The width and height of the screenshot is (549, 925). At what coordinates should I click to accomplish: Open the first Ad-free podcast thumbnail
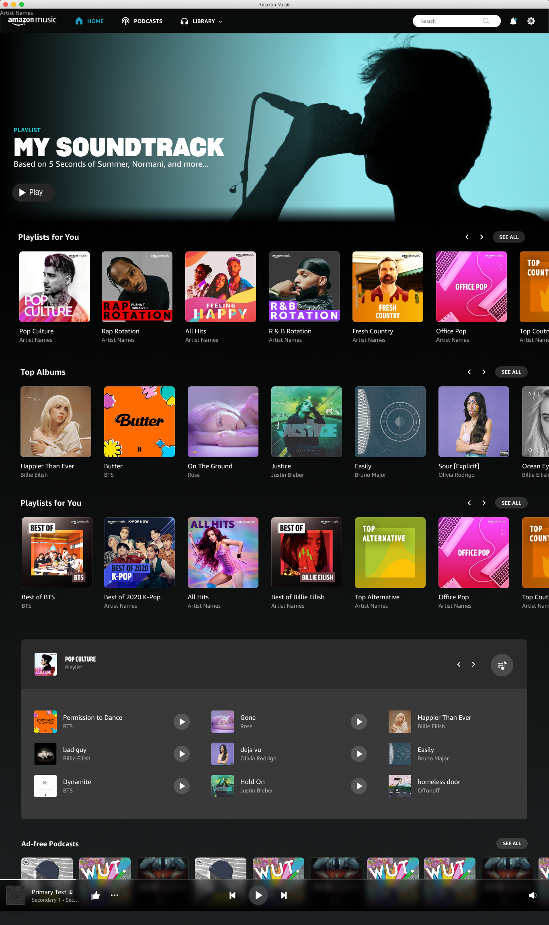click(x=47, y=868)
